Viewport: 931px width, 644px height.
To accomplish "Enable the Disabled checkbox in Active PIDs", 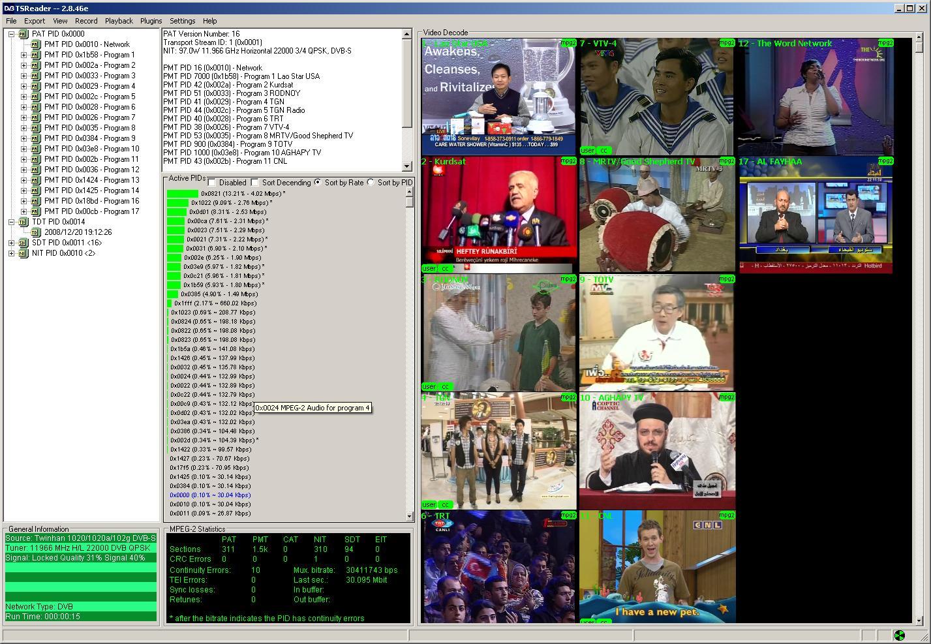I will click(211, 182).
